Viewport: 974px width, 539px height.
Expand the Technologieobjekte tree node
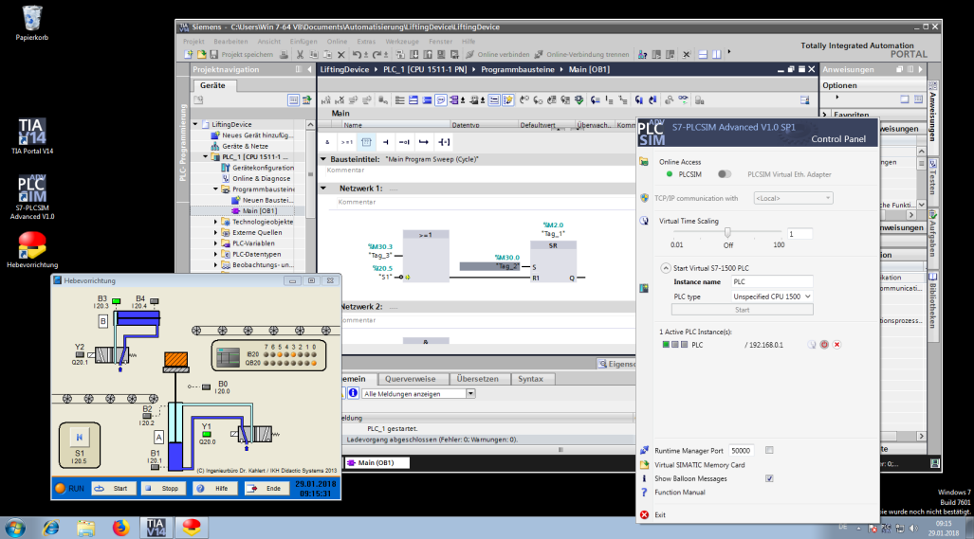point(216,222)
